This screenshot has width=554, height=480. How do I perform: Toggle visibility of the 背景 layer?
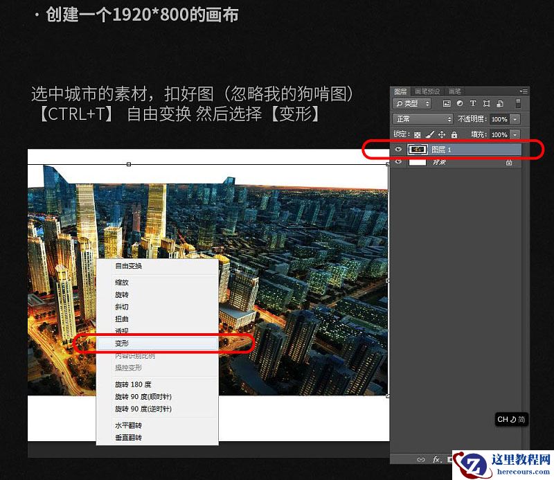coord(397,161)
